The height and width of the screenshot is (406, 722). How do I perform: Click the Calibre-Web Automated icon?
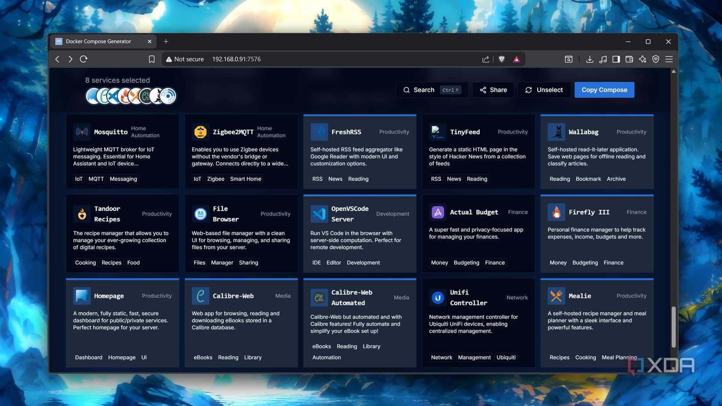point(319,297)
